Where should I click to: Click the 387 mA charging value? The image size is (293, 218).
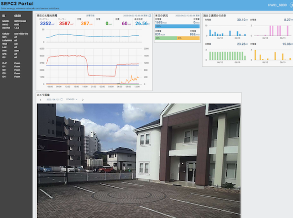pyautogui.click(x=86, y=23)
